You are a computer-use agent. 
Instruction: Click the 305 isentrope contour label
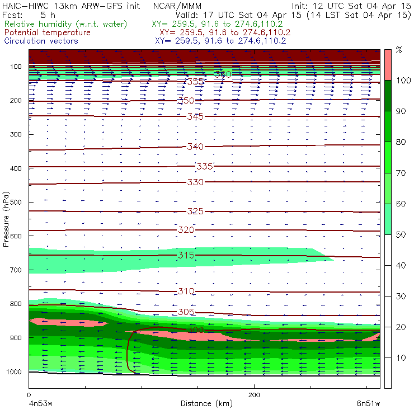[x=186, y=312]
